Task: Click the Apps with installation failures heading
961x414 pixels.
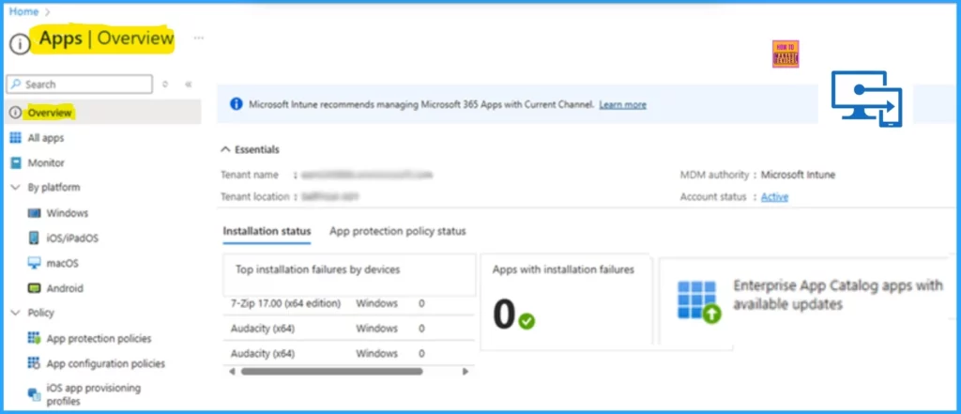Action: (563, 269)
